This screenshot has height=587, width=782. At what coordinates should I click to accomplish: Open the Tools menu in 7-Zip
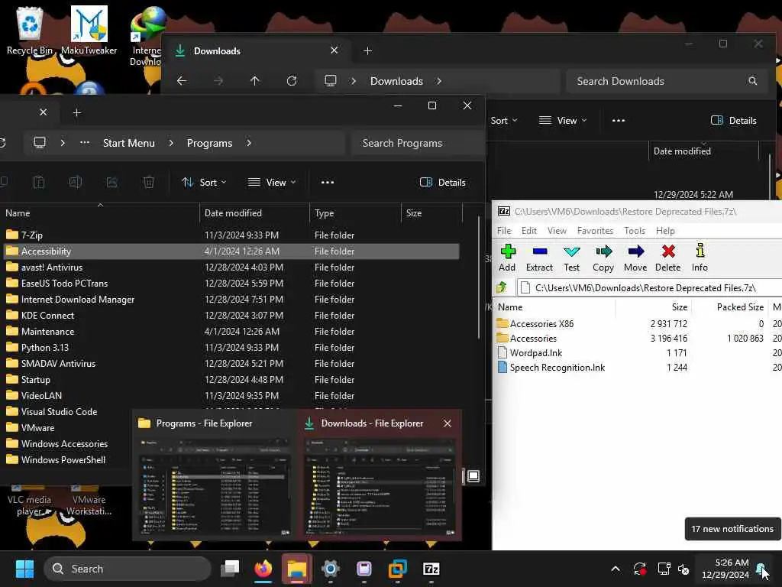(635, 231)
